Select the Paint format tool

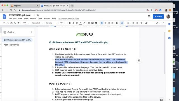click(x=18, y=23)
